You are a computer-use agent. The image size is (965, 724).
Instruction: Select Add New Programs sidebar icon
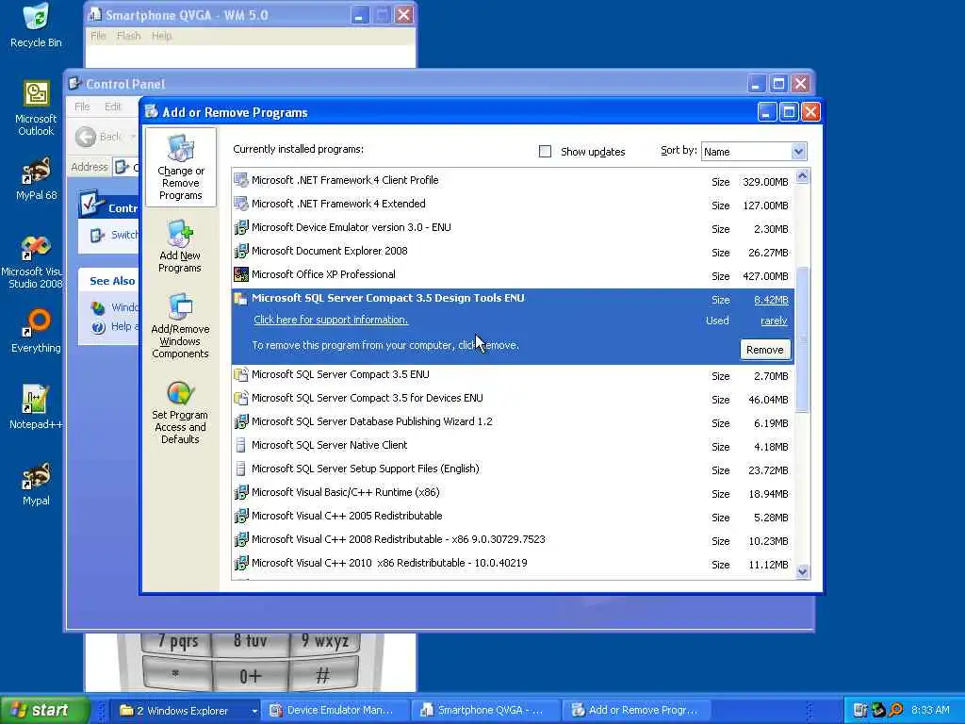(x=180, y=246)
